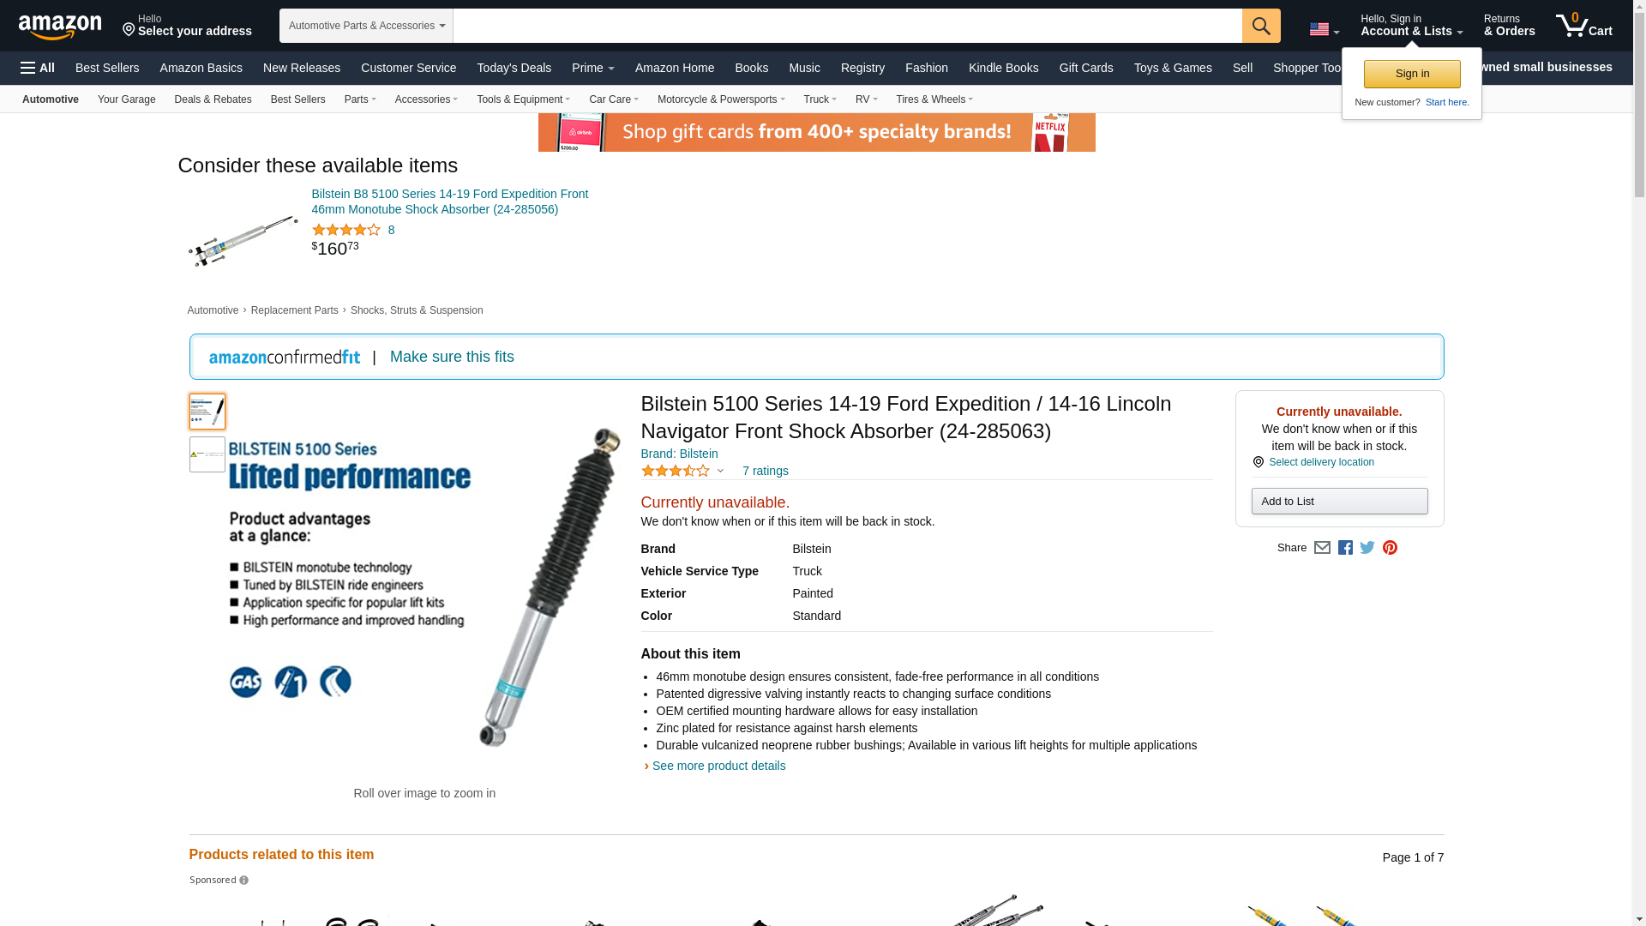Viewport: 1646px width, 926px height.
Task: Click the yellow Sign in button
Action: (x=1412, y=74)
